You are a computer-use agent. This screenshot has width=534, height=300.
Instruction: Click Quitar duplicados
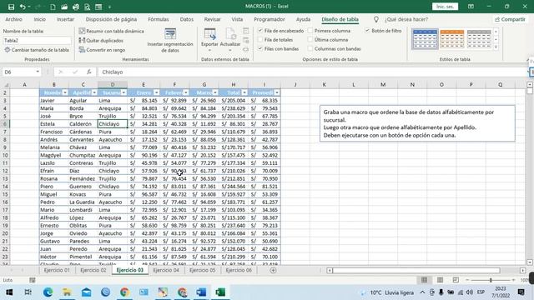[x=101, y=41]
